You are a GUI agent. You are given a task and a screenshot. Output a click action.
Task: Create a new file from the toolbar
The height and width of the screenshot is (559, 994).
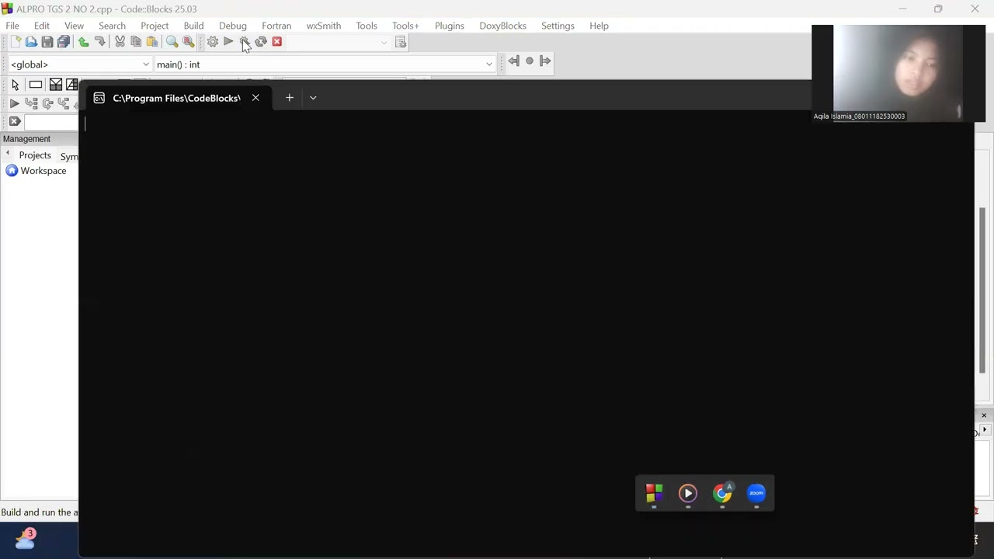[15, 42]
